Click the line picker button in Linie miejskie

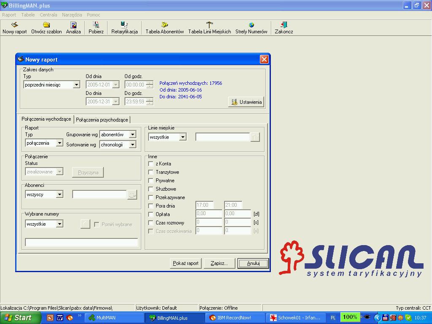(255, 137)
